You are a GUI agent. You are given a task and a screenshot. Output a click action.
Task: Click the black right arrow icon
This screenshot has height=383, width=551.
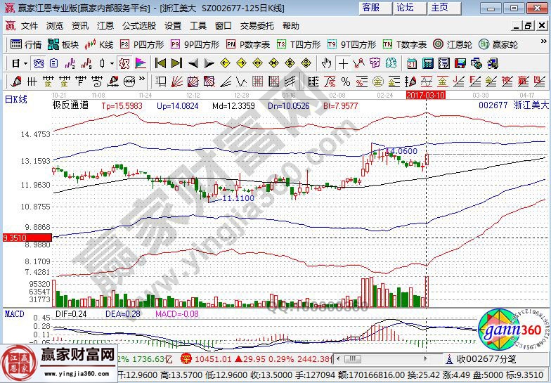coord(209,63)
